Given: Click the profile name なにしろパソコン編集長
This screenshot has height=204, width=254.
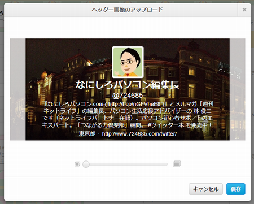Looking at the screenshot, I should [128, 85].
